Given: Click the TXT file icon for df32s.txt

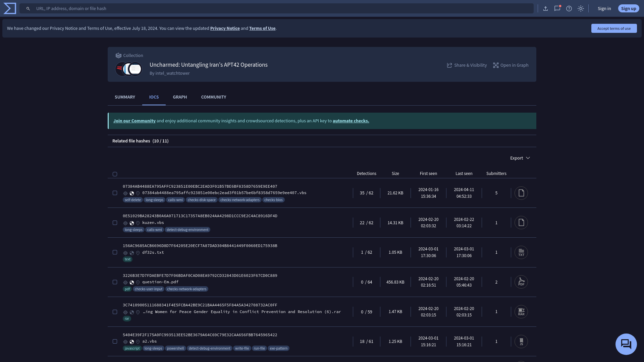Looking at the screenshot, I should (x=521, y=252).
